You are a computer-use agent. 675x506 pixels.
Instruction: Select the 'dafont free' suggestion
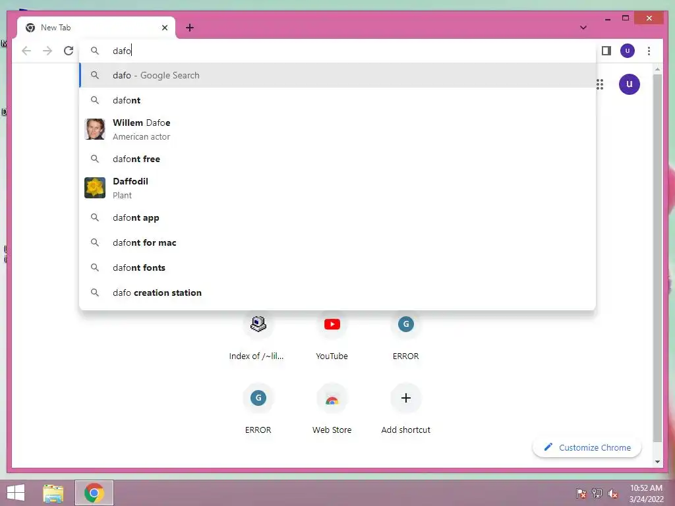click(x=337, y=159)
